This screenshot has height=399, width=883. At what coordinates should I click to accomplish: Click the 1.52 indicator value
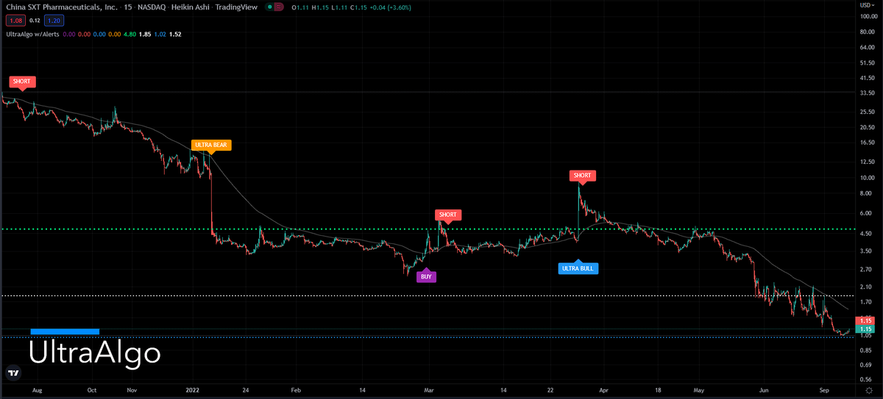point(175,34)
